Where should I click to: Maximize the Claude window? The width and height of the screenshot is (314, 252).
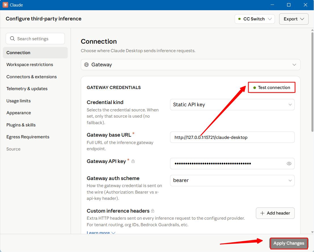coord(288,5)
